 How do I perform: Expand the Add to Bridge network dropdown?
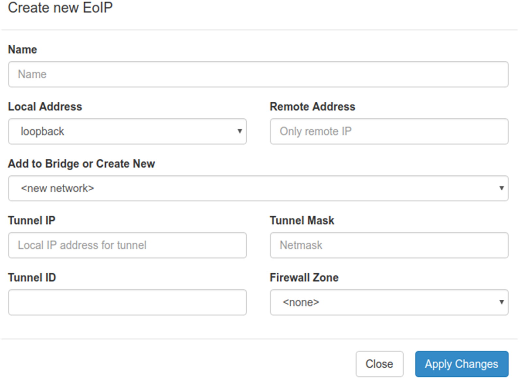(x=258, y=188)
